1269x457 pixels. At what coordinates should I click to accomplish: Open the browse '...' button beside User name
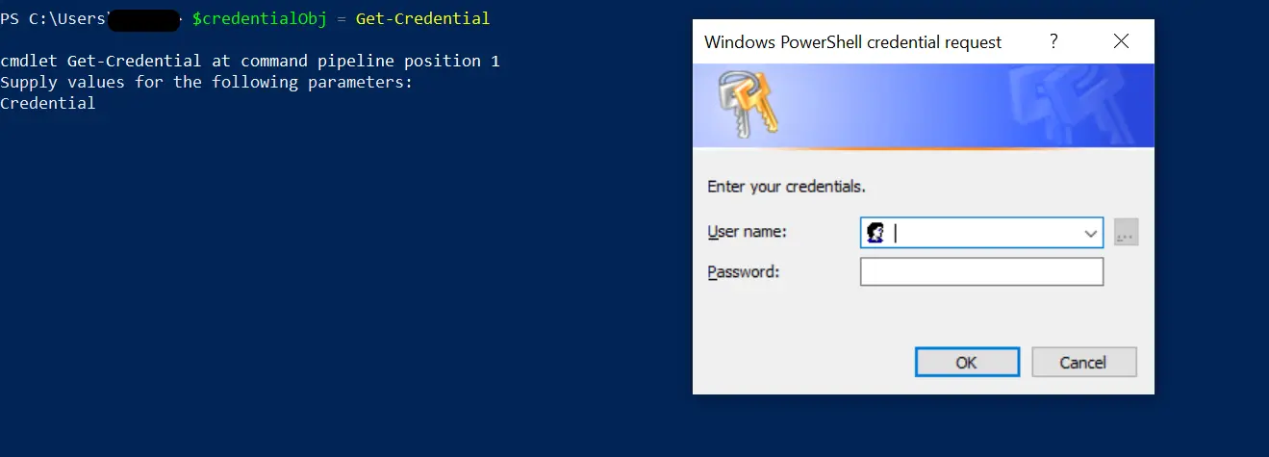pos(1126,233)
